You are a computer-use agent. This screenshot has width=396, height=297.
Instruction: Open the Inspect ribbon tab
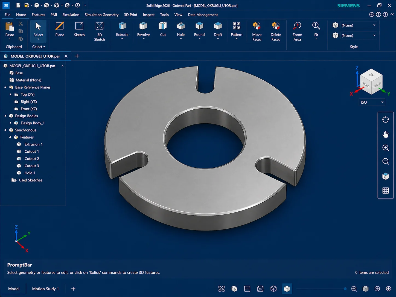pos(148,15)
